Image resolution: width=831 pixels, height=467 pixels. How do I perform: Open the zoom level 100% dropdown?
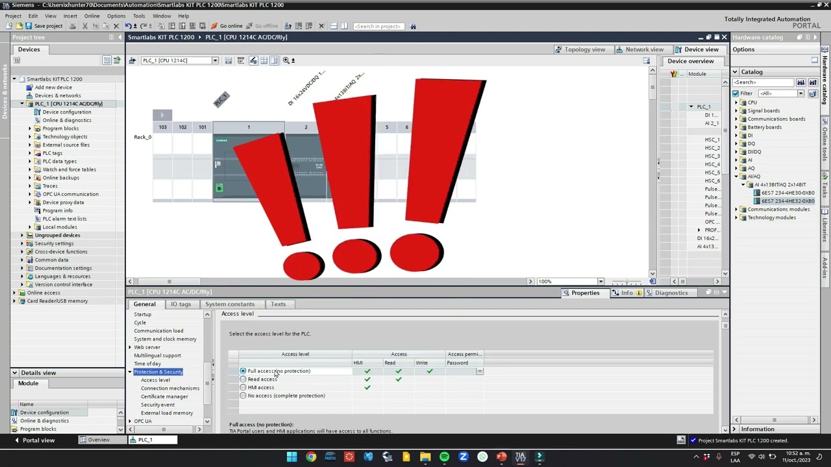[x=601, y=281]
